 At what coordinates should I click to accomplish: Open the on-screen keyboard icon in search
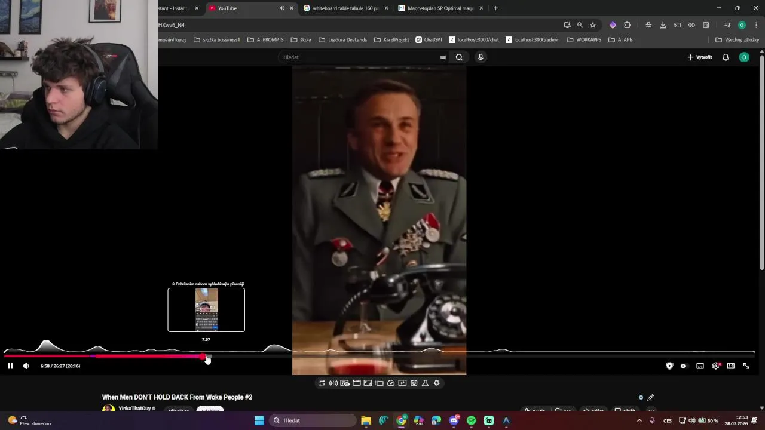pos(443,57)
